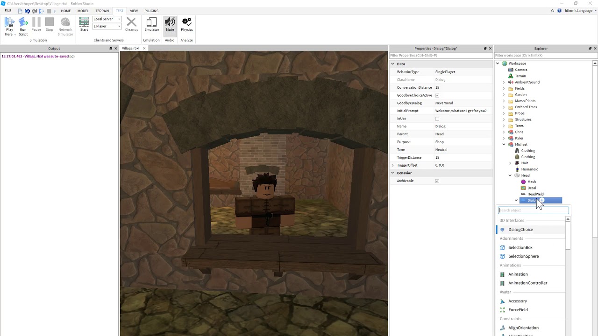The width and height of the screenshot is (598, 336).
Task: Insert an AlignOrientation constraint
Action: 531,328
